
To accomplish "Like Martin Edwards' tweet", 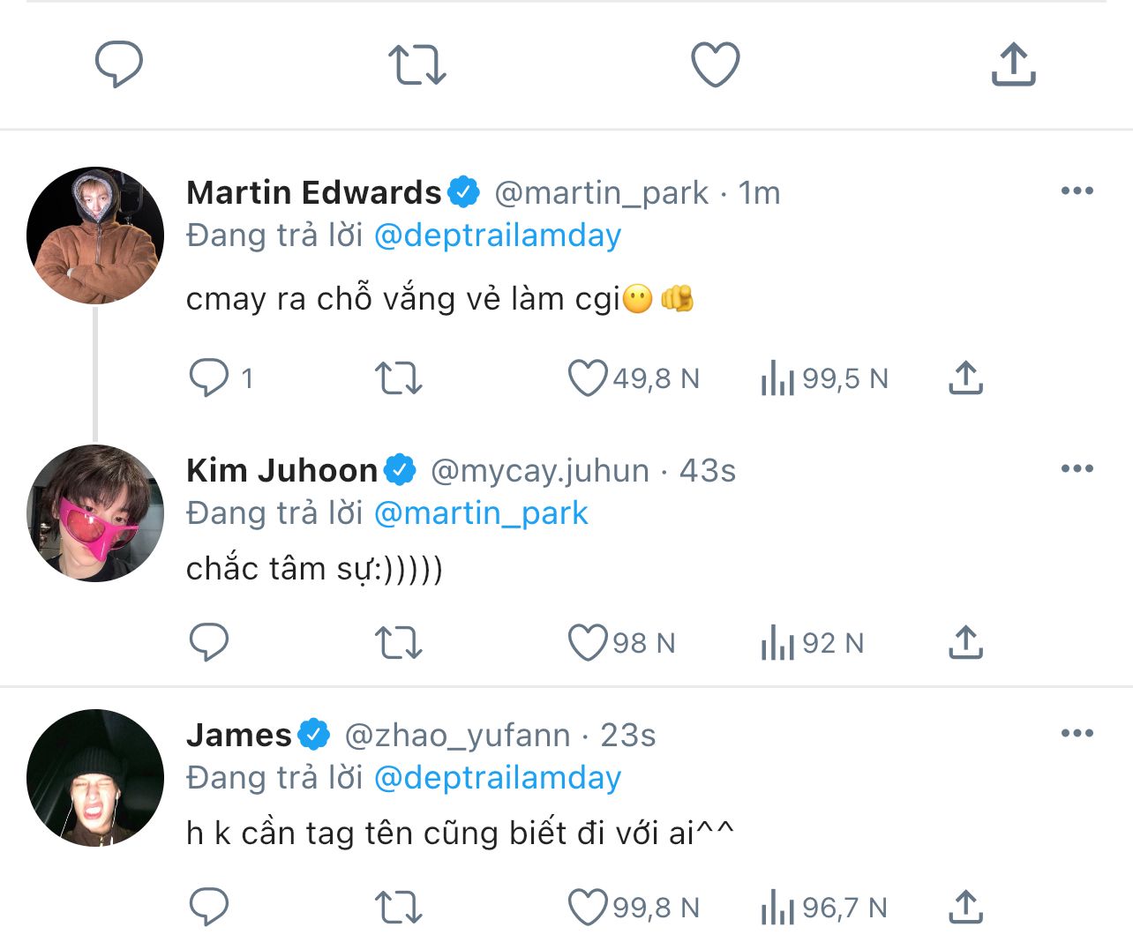I will tap(587, 378).
